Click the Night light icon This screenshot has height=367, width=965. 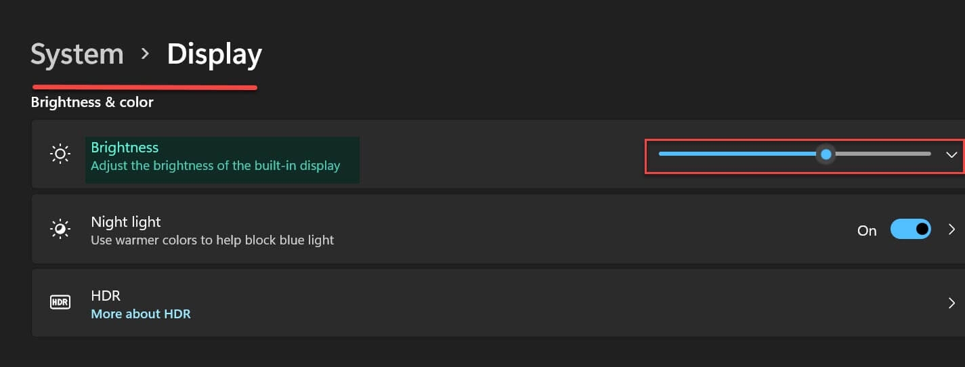coord(60,230)
